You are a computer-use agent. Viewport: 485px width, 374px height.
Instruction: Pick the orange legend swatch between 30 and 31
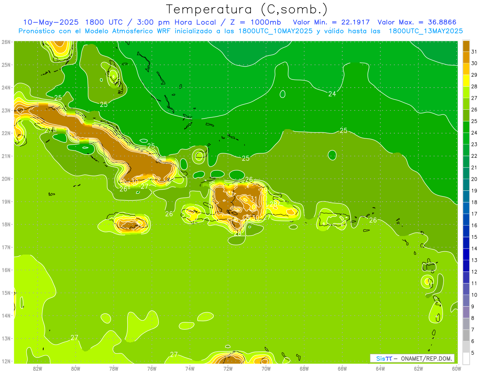[x=466, y=57]
